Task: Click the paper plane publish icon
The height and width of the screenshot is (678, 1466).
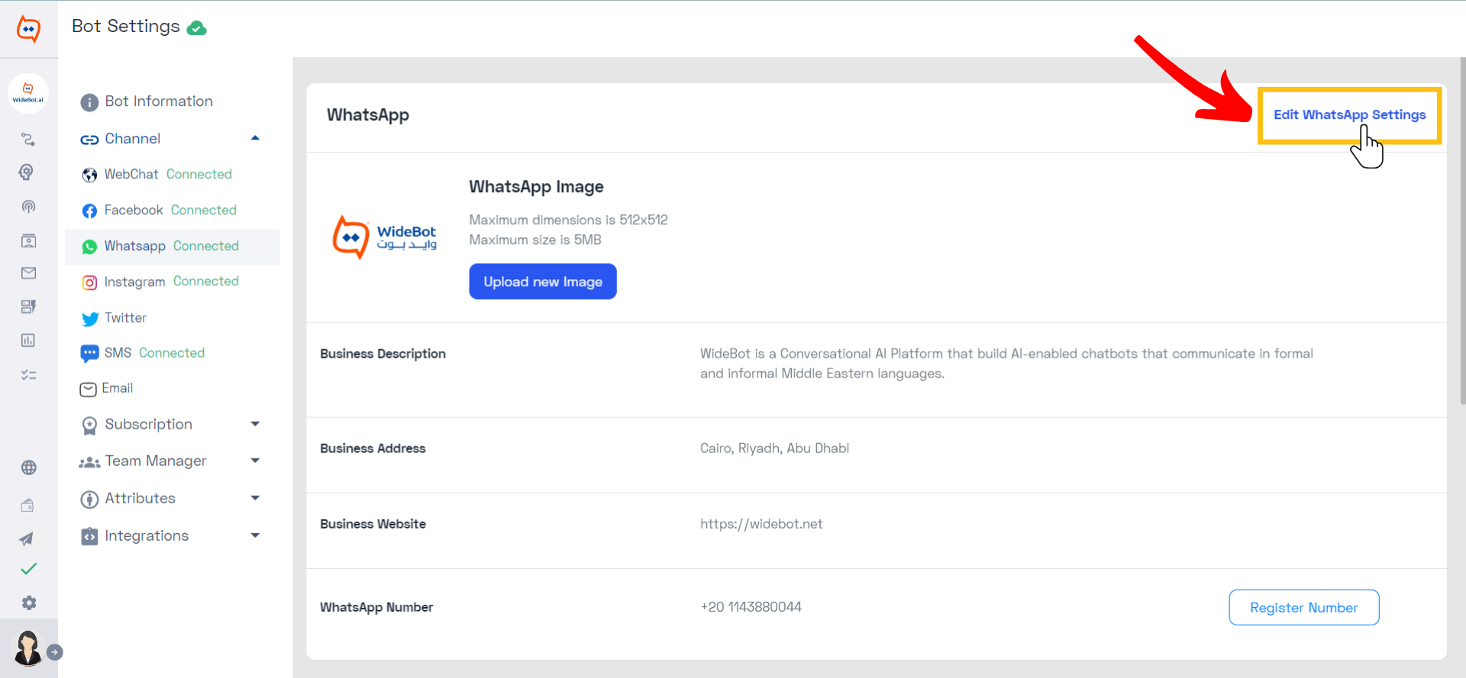Action: 27,538
